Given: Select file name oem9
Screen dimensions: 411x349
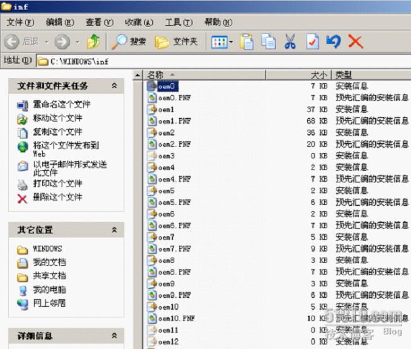Looking at the screenshot, I should (166, 283).
